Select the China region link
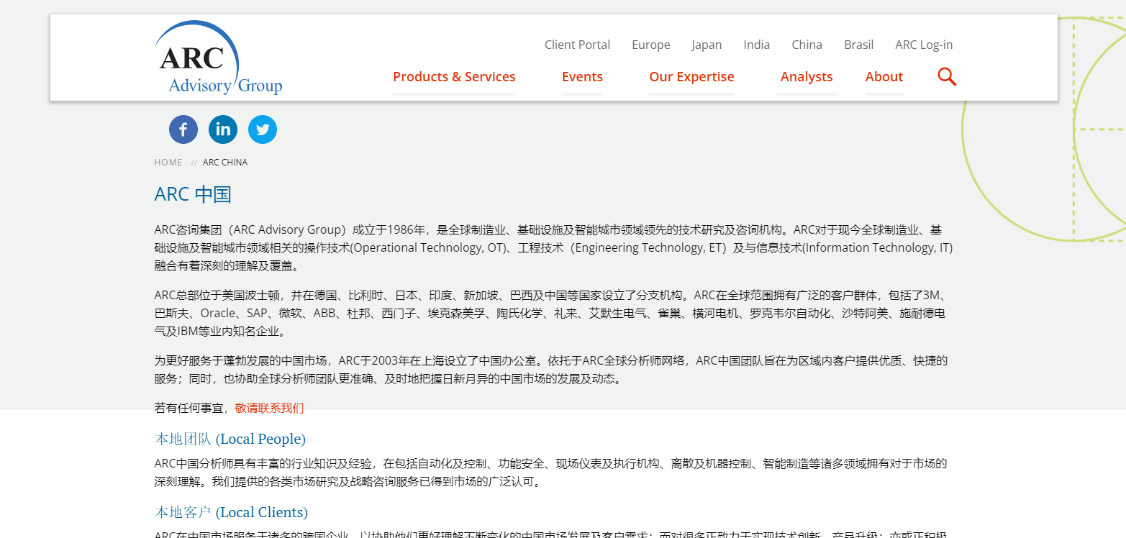The height and width of the screenshot is (538, 1126). (807, 45)
